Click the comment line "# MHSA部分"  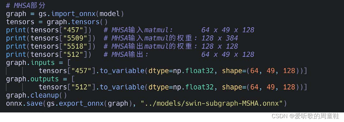[26, 6]
